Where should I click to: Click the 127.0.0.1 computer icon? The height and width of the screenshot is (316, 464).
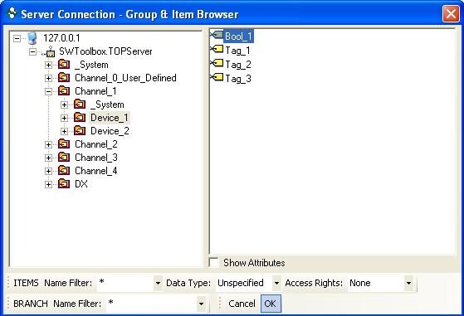[x=32, y=38]
